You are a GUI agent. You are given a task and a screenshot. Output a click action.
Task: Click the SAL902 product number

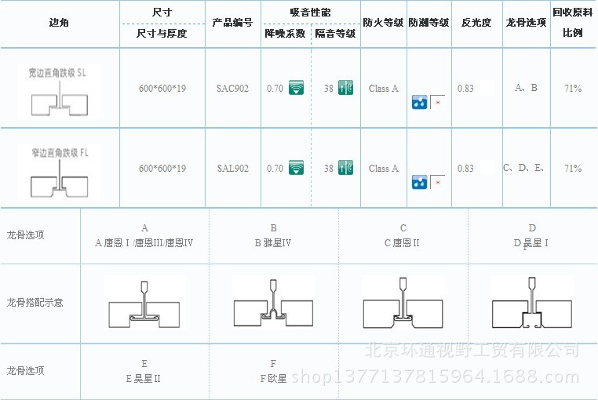click(x=232, y=168)
